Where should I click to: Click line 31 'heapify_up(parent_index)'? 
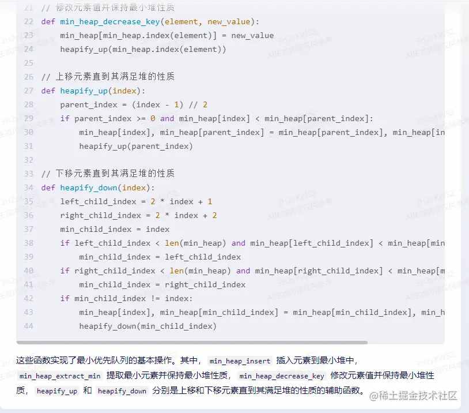[x=136, y=146]
